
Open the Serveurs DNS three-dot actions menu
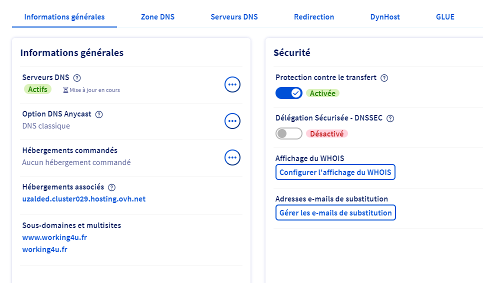tap(232, 84)
